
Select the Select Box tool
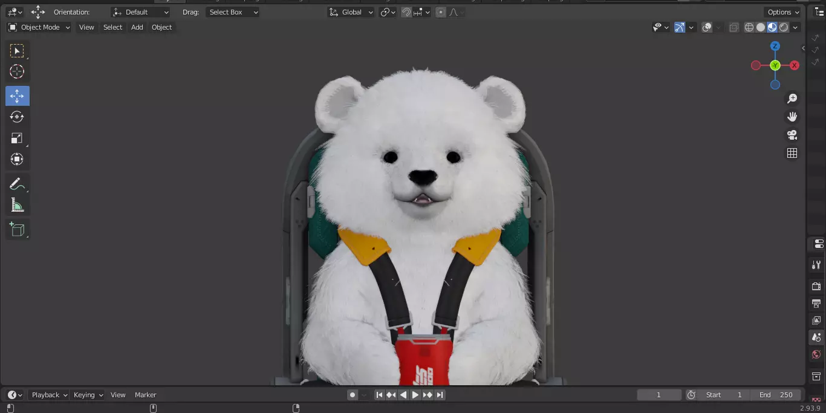[17, 51]
